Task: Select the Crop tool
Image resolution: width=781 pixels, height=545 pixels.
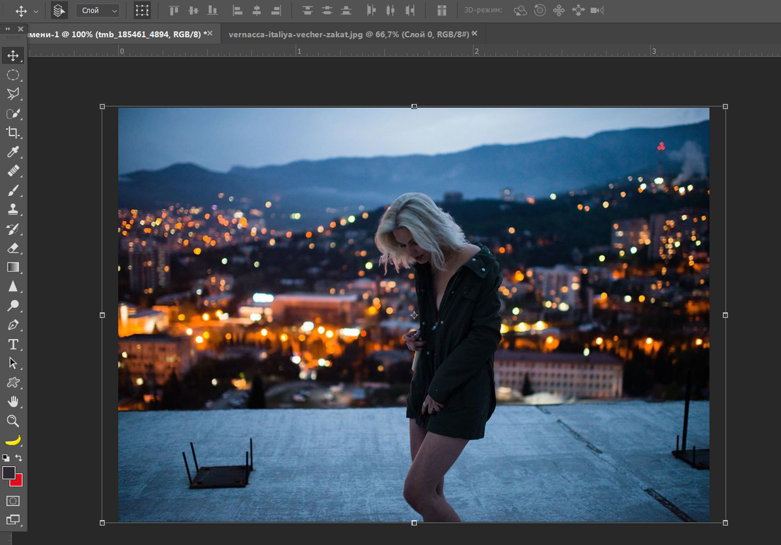Action: tap(13, 132)
